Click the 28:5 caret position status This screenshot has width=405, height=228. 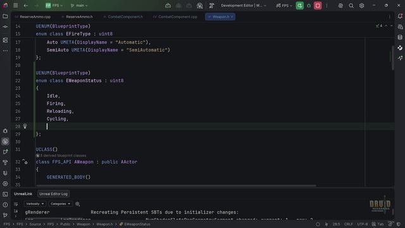336,224
